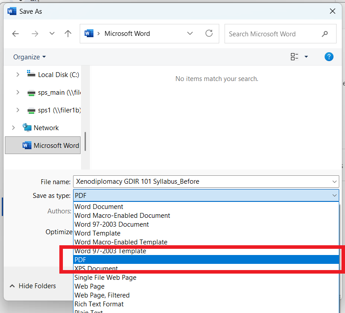The image size is (345, 313).
Task: Choose Word Macro-Enabled Document type
Action: (x=206, y=216)
